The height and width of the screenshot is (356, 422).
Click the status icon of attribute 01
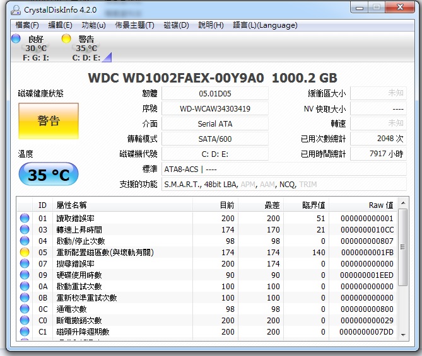(25, 218)
